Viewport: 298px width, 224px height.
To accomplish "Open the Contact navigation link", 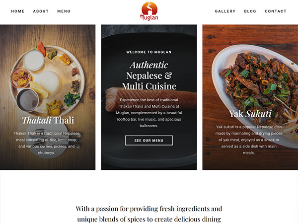I will click(x=276, y=11).
